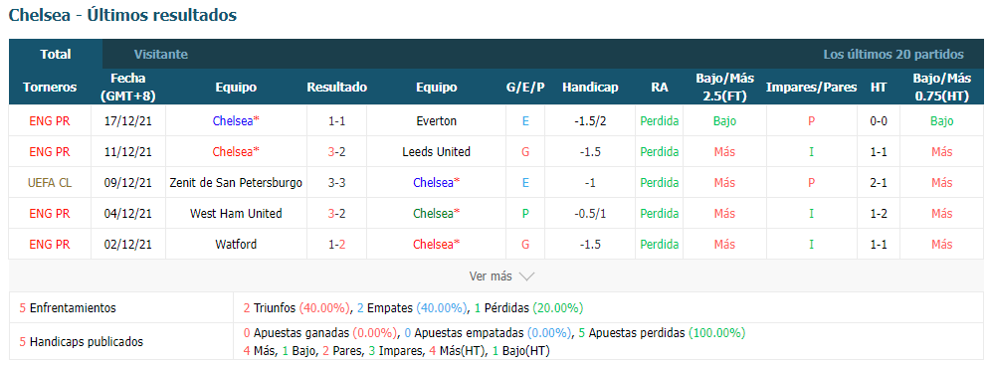This screenshot has height=367, width=991.
Task: Click green Chelsea name in 04/12/21 row
Action: pyautogui.click(x=436, y=214)
